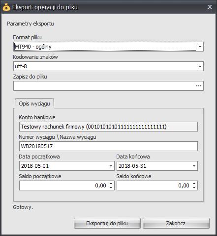Screen dimensions: 217x236
Task: Decrease Saldo końcowe with down arrow
Action: (x=194, y=187)
